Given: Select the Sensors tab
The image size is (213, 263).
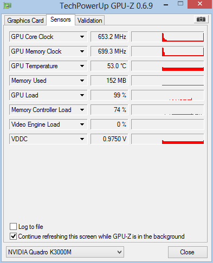Looking at the screenshot, I should click(61, 19).
